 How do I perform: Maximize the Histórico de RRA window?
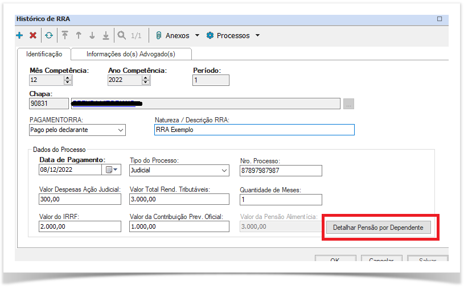440,19
